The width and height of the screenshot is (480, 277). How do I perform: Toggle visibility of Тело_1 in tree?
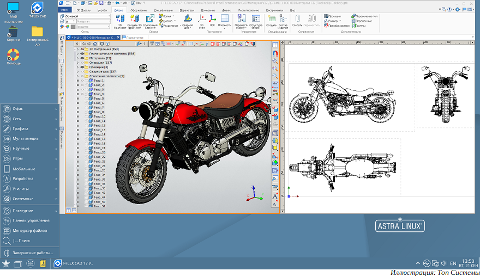(x=82, y=81)
